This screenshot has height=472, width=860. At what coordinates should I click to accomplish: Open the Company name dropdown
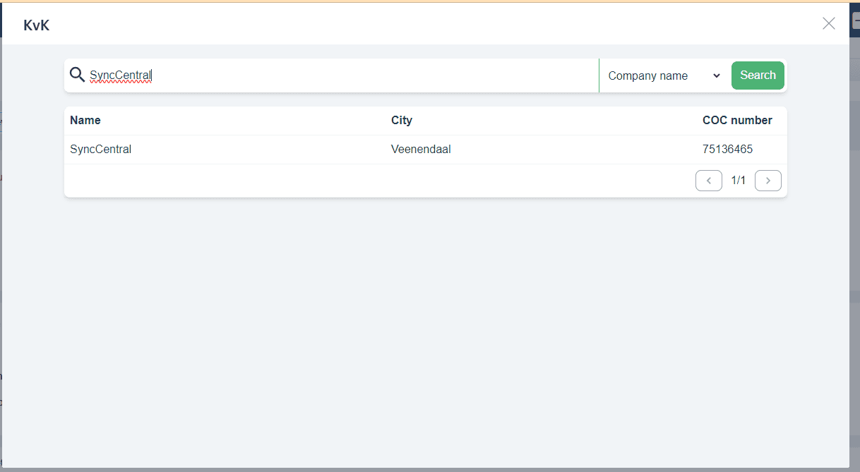(x=664, y=75)
